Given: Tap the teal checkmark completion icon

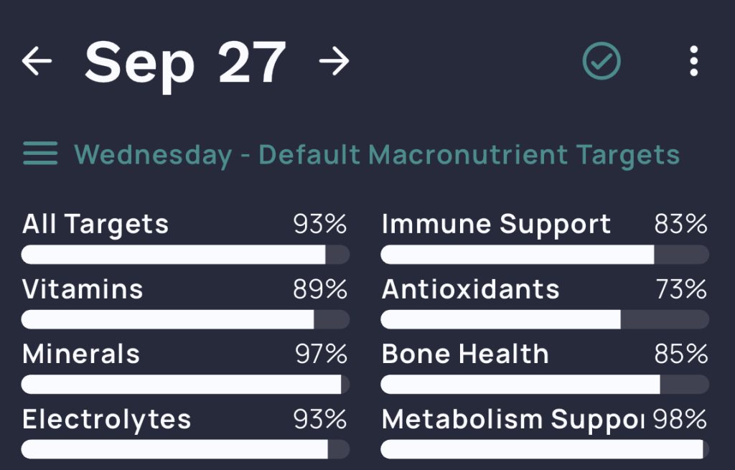Looking at the screenshot, I should (601, 61).
